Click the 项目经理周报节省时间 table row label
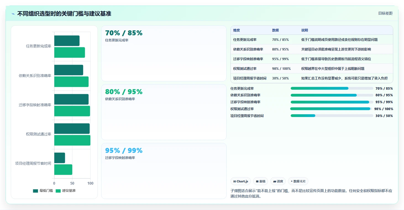404x210 pixels. (x=250, y=78)
